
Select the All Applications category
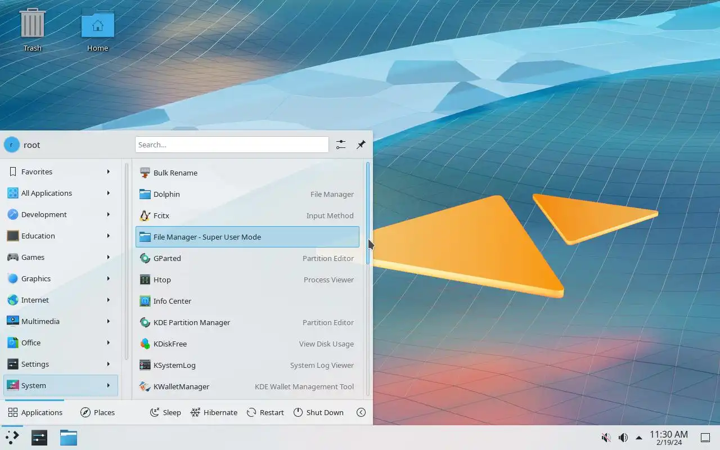pos(61,193)
